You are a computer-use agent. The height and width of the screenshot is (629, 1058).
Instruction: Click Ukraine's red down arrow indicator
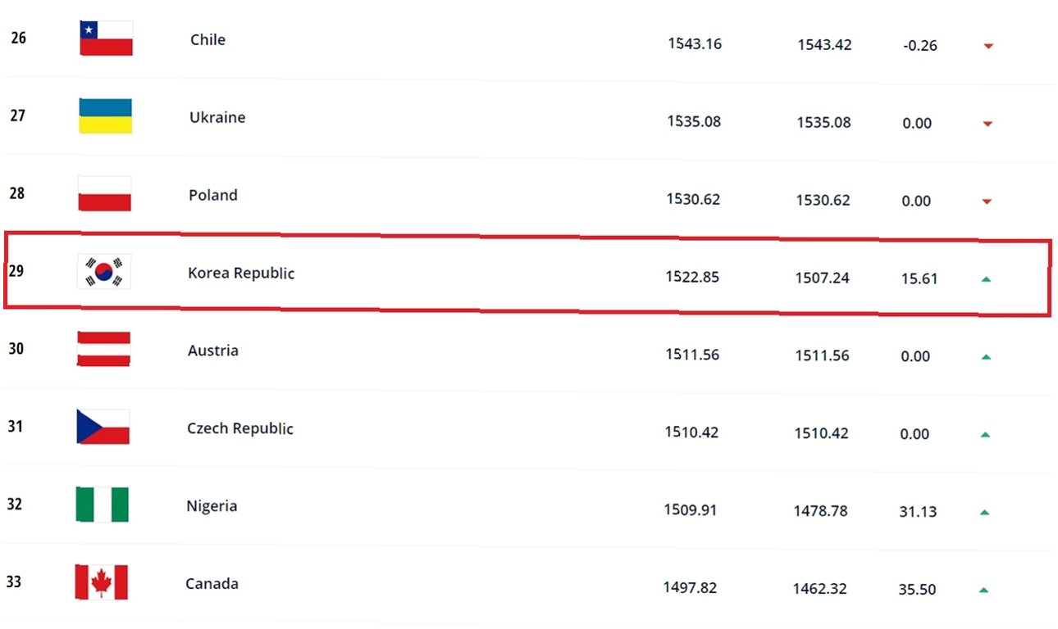987,124
